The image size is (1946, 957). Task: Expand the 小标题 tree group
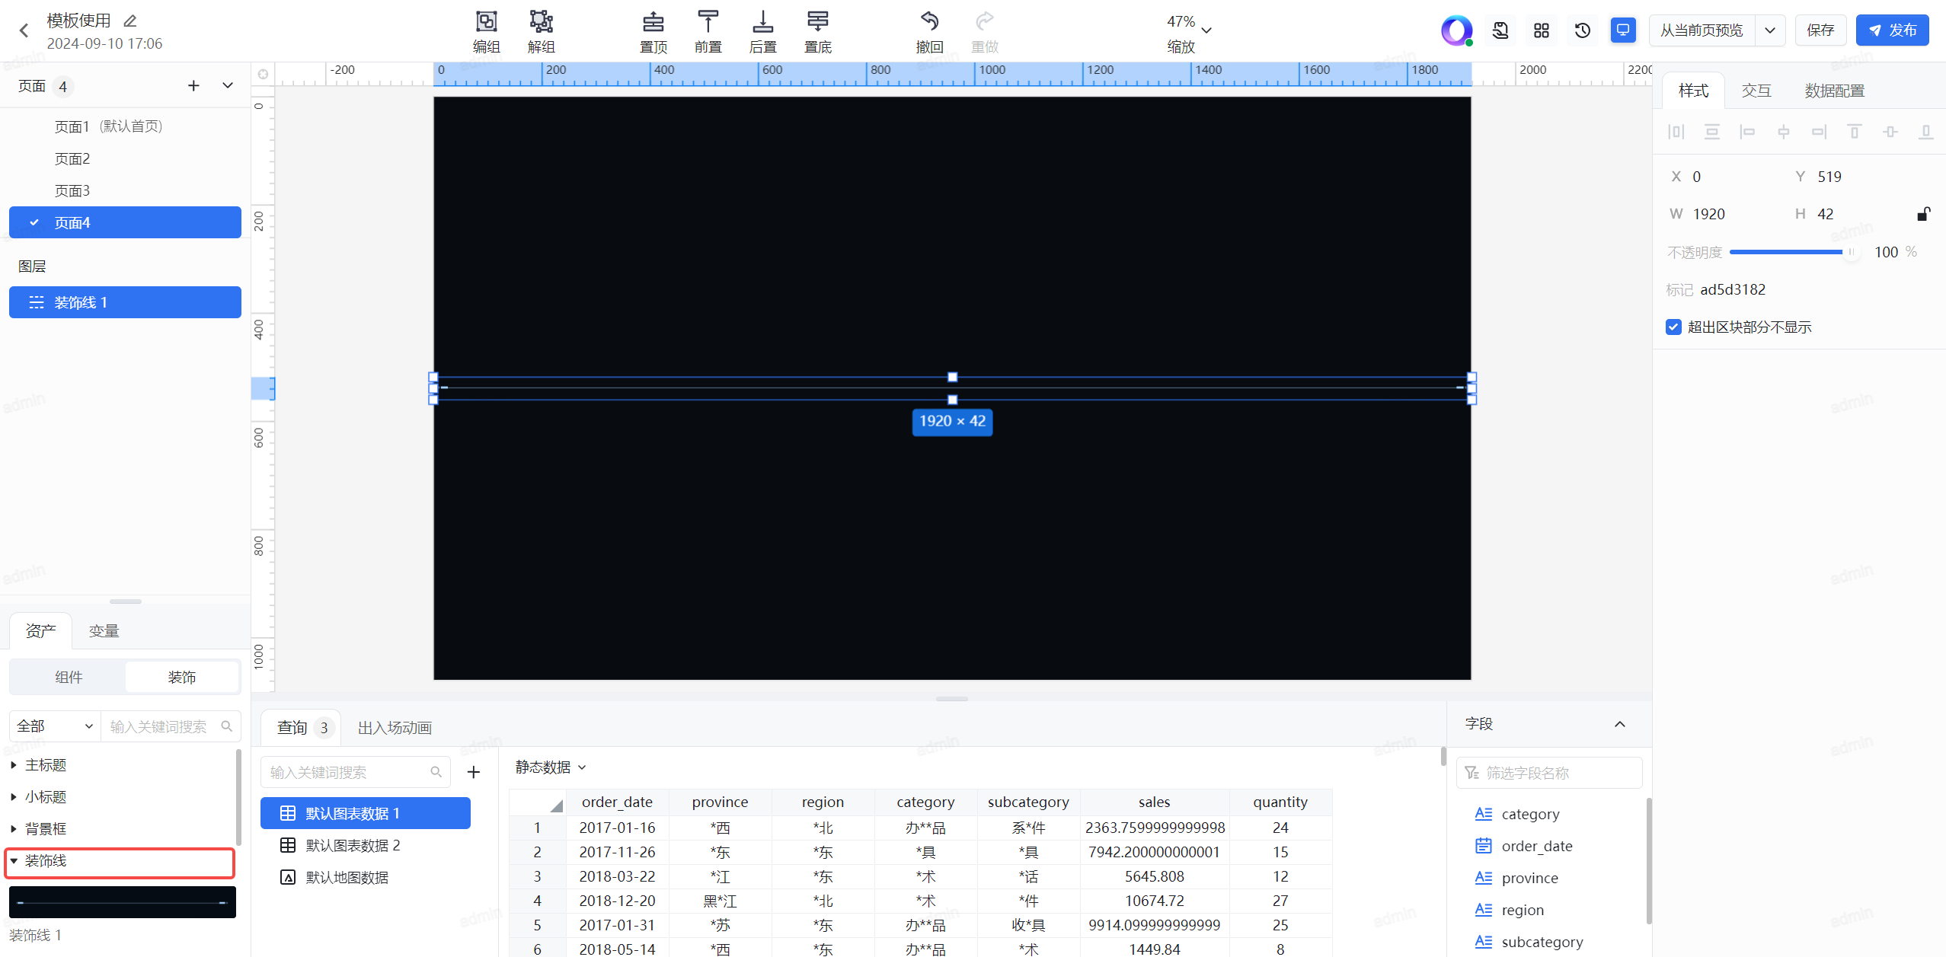click(x=14, y=797)
